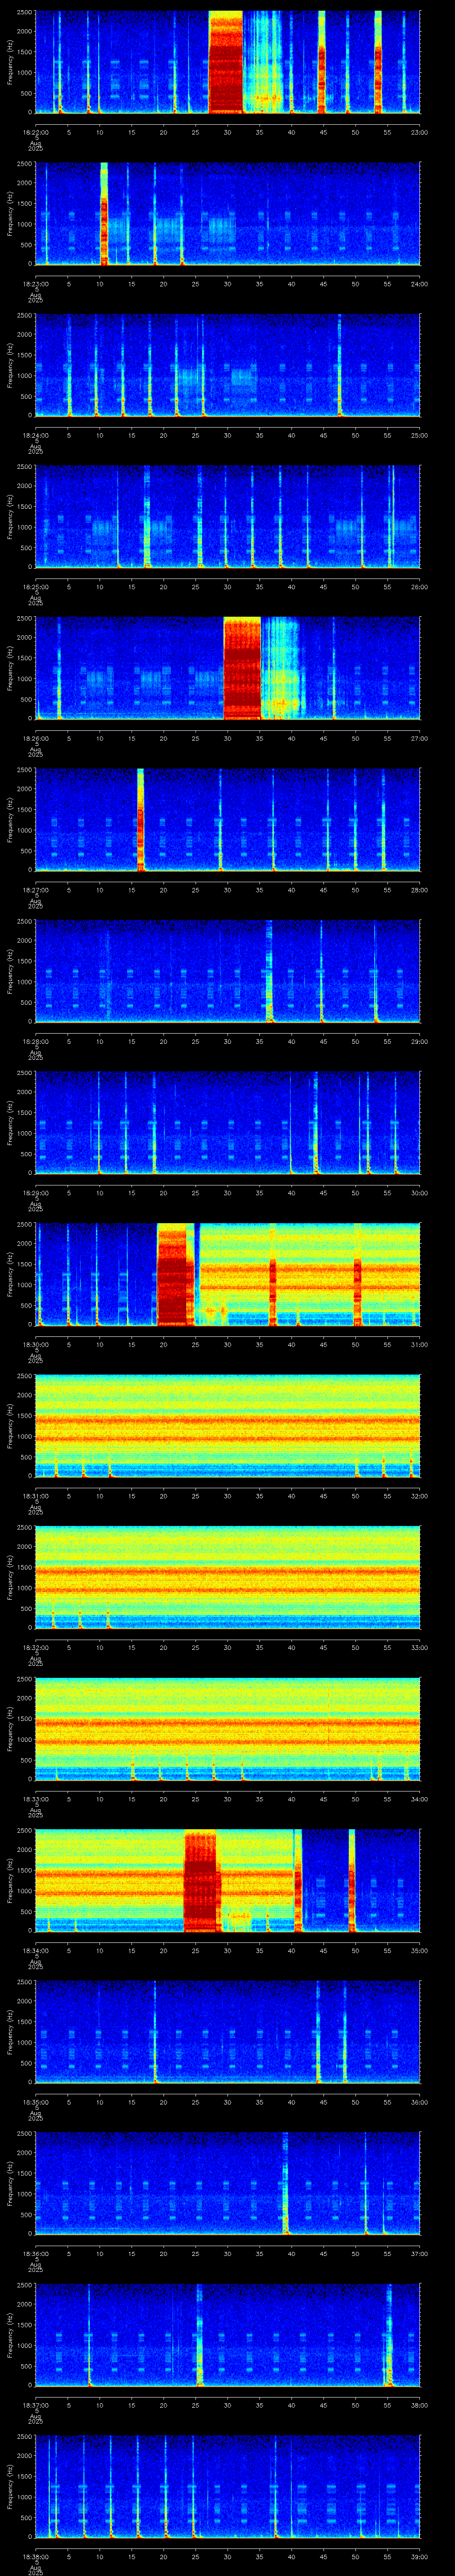Click the 27:00 end time label
Viewport: 455px width, 2576px height.
(x=419, y=738)
